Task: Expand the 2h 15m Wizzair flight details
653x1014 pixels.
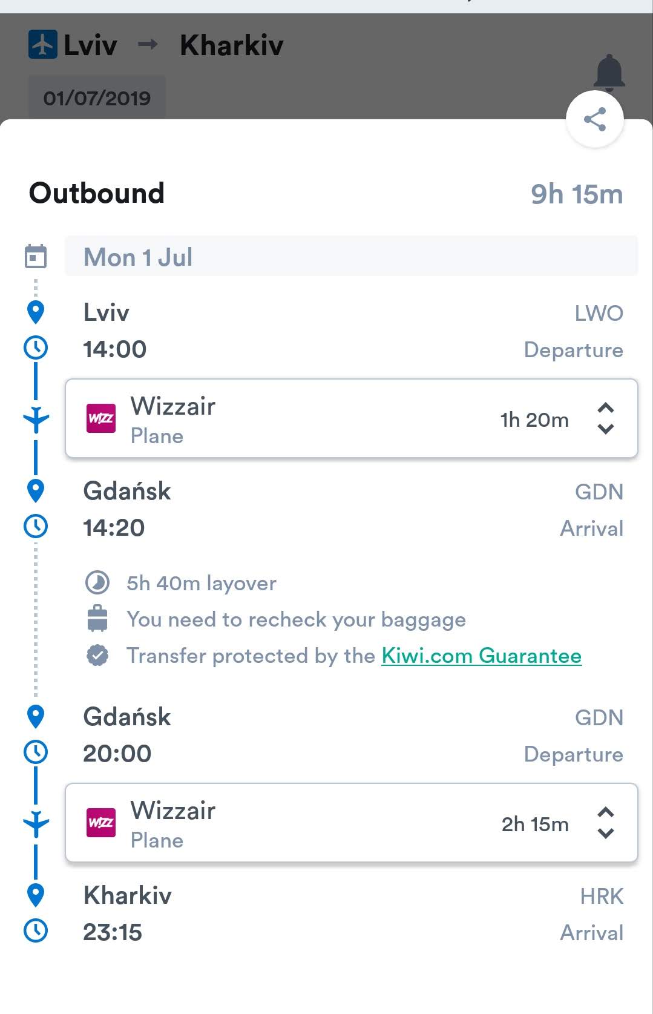Action: pyautogui.click(x=605, y=823)
